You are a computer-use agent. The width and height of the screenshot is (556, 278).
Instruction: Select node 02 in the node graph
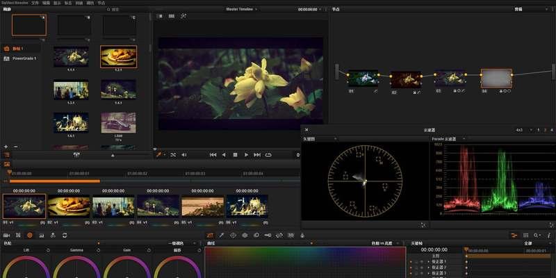tap(406, 79)
